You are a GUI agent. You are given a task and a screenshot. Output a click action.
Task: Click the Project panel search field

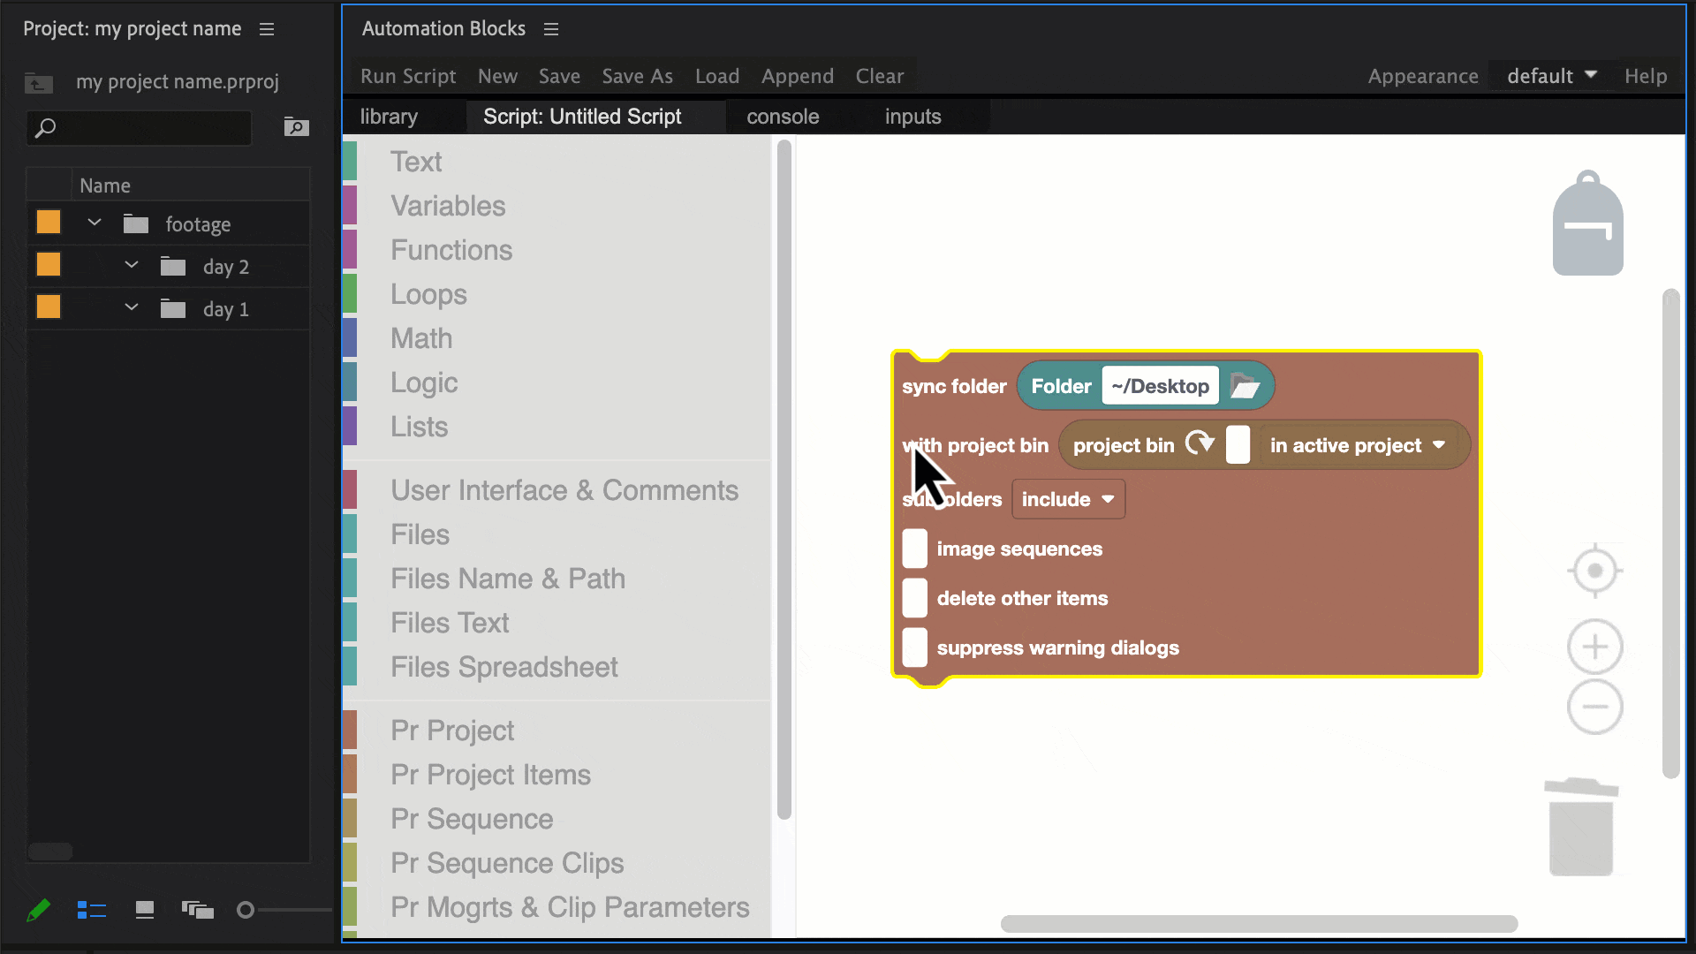click(x=140, y=128)
